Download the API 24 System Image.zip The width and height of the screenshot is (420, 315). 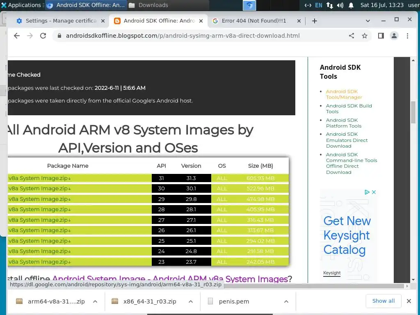coord(40,251)
